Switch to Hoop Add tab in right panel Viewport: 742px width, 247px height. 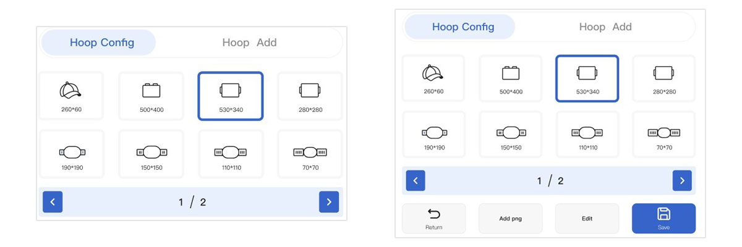click(x=605, y=27)
